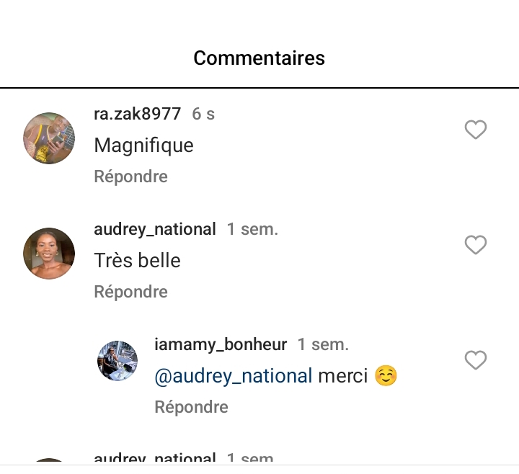This screenshot has height=474, width=519.
Task: Follow the blue @audrey_national mention
Action: (x=234, y=376)
